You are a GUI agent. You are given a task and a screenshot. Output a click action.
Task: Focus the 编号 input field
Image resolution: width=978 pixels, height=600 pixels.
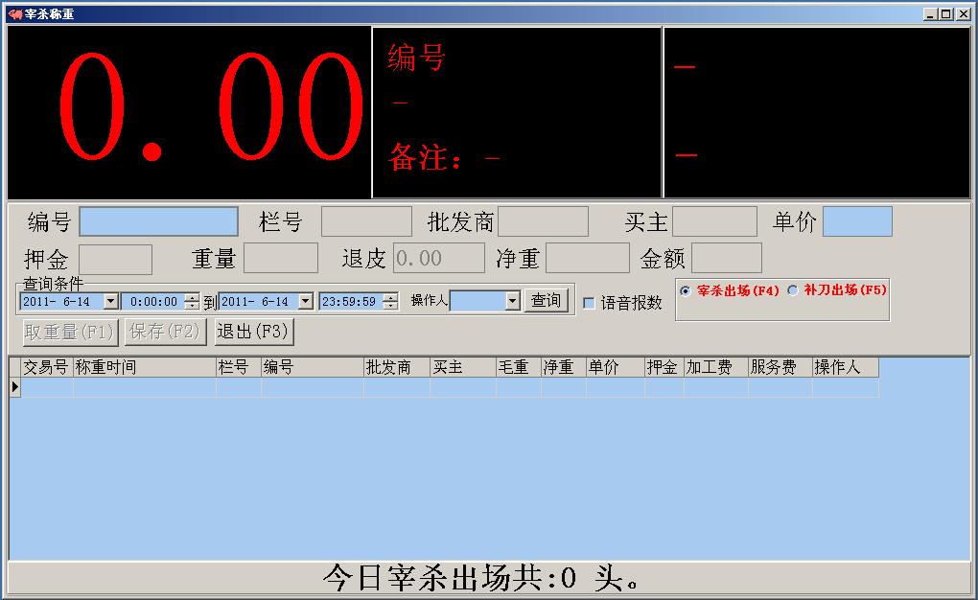pos(158,221)
